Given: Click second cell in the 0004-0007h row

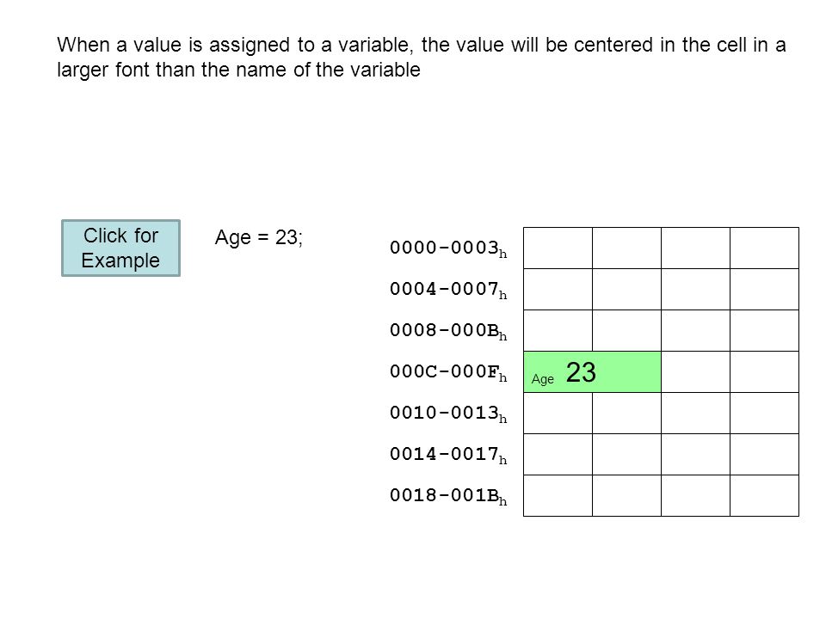Looking at the screenshot, I should [627, 289].
